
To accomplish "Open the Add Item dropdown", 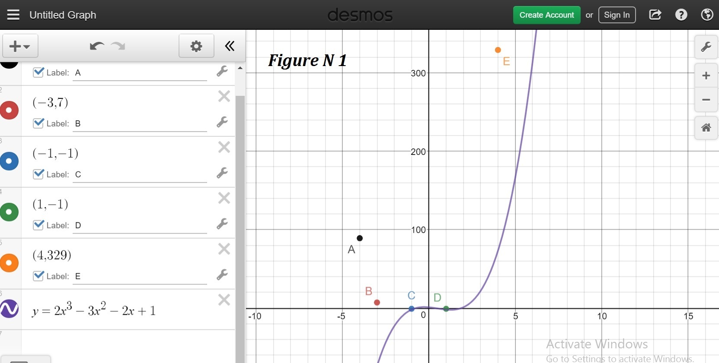I will click(x=20, y=46).
